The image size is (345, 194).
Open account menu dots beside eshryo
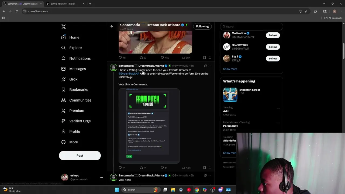click(101, 177)
